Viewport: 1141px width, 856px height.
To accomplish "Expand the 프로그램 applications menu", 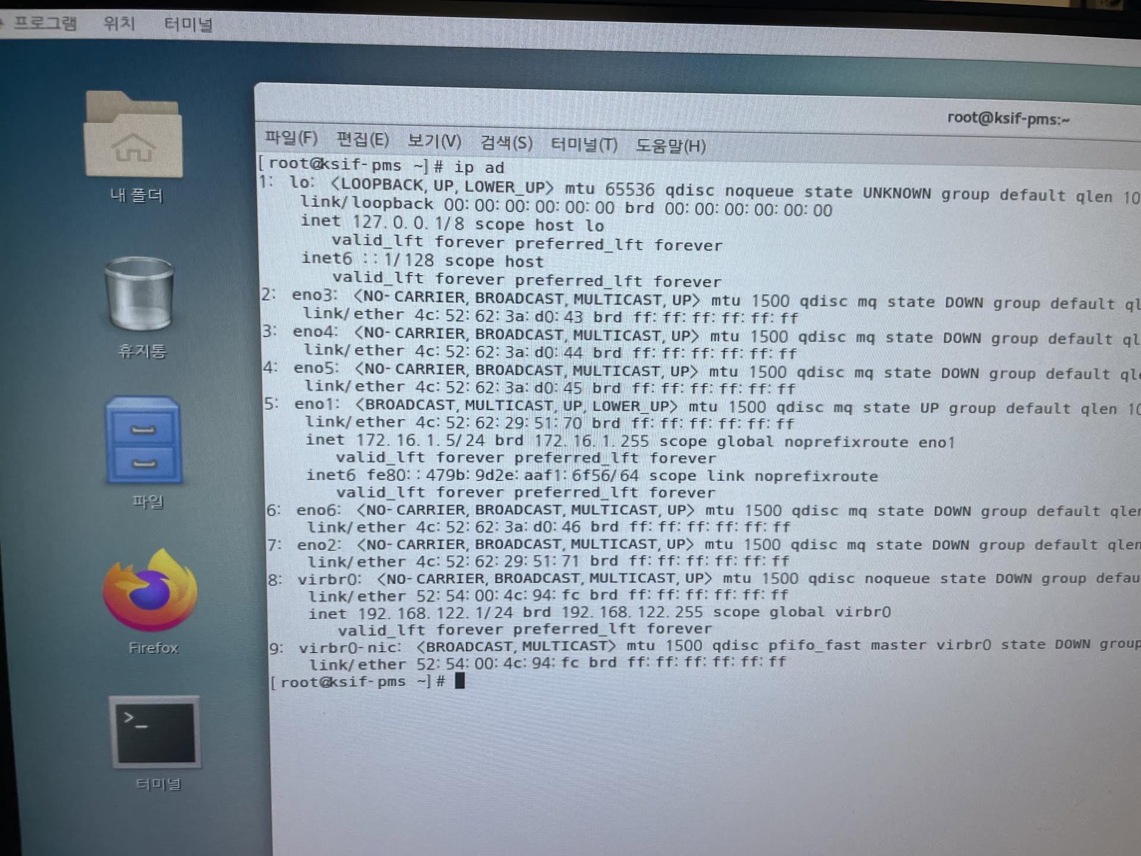I will click(x=45, y=24).
